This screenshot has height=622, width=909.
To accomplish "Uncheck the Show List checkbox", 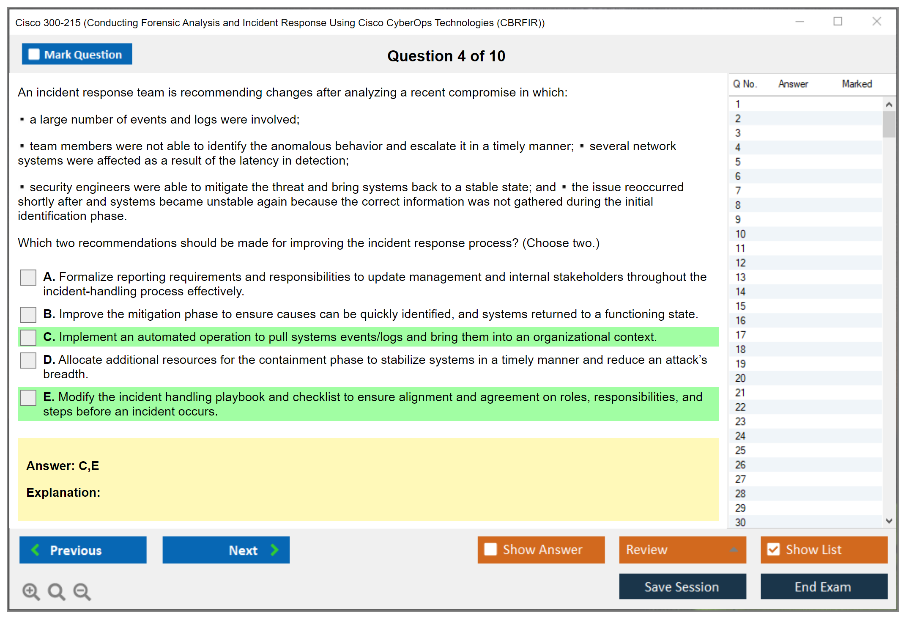I will pyautogui.click(x=773, y=549).
